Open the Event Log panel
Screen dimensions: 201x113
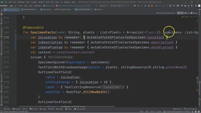(x=177, y=109)
